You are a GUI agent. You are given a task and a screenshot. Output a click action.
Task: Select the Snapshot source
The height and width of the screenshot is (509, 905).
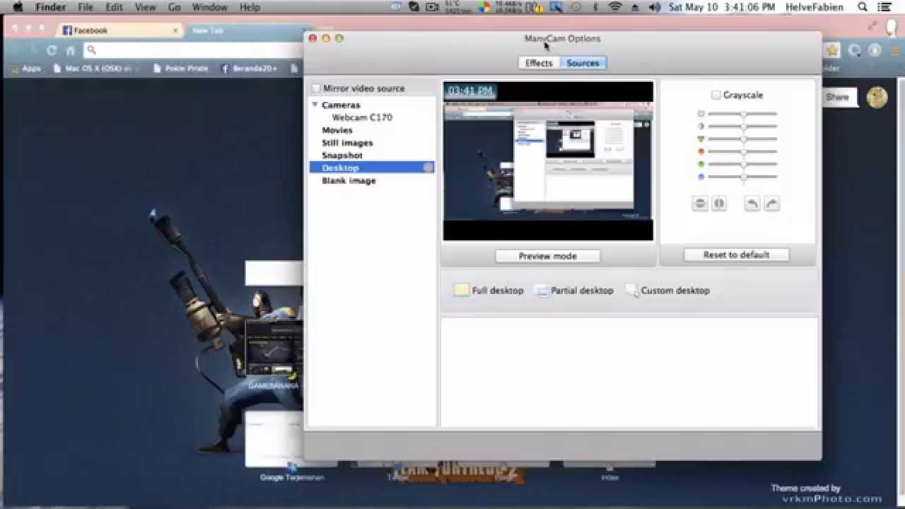coord(342,156)
